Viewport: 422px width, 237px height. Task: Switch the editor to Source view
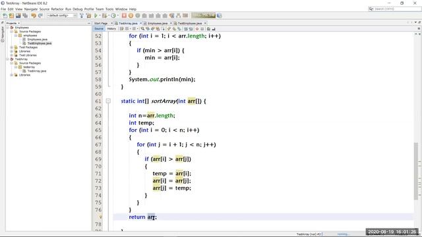pyautogui.click(x=99, y=29)
